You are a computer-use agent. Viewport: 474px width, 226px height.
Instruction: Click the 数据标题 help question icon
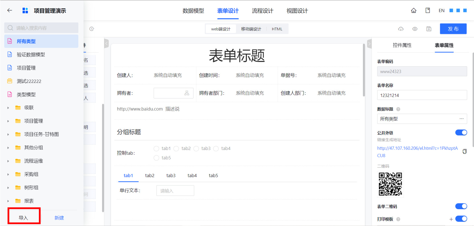tap(398, 109)
